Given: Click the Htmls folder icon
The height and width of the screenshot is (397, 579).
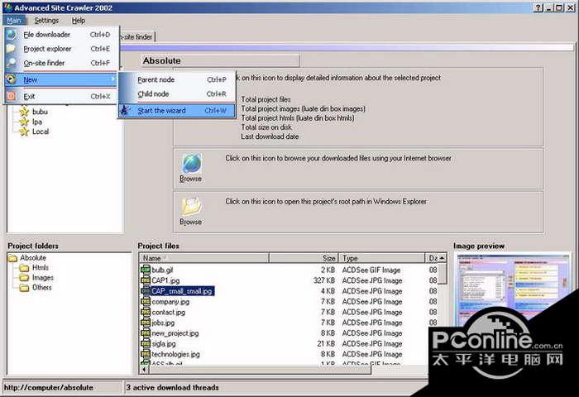Looking at the screenshot, I should click(24, 268).
